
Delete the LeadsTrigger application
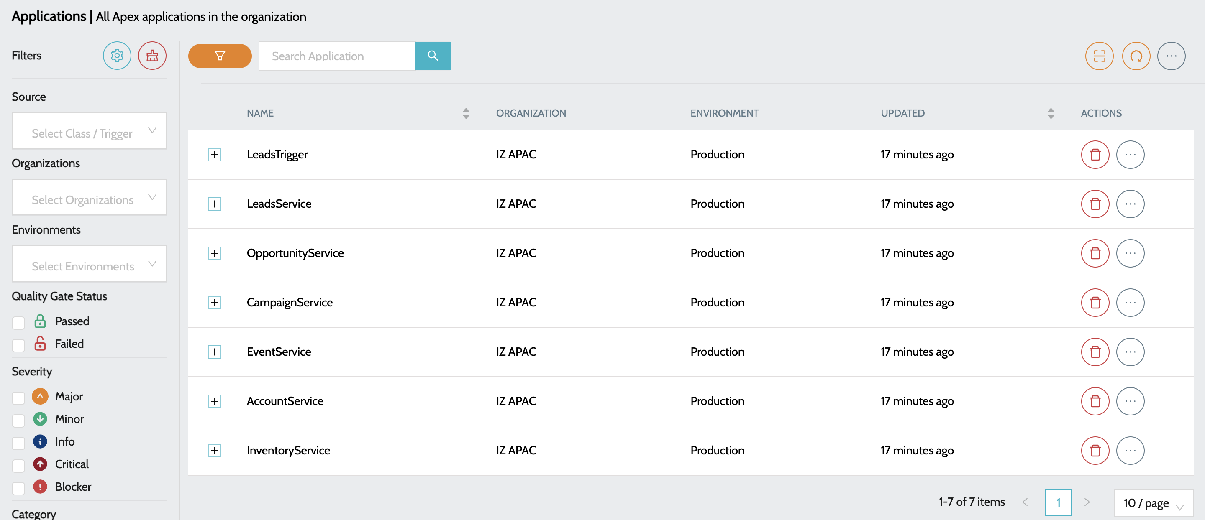tap(1095, 155)
